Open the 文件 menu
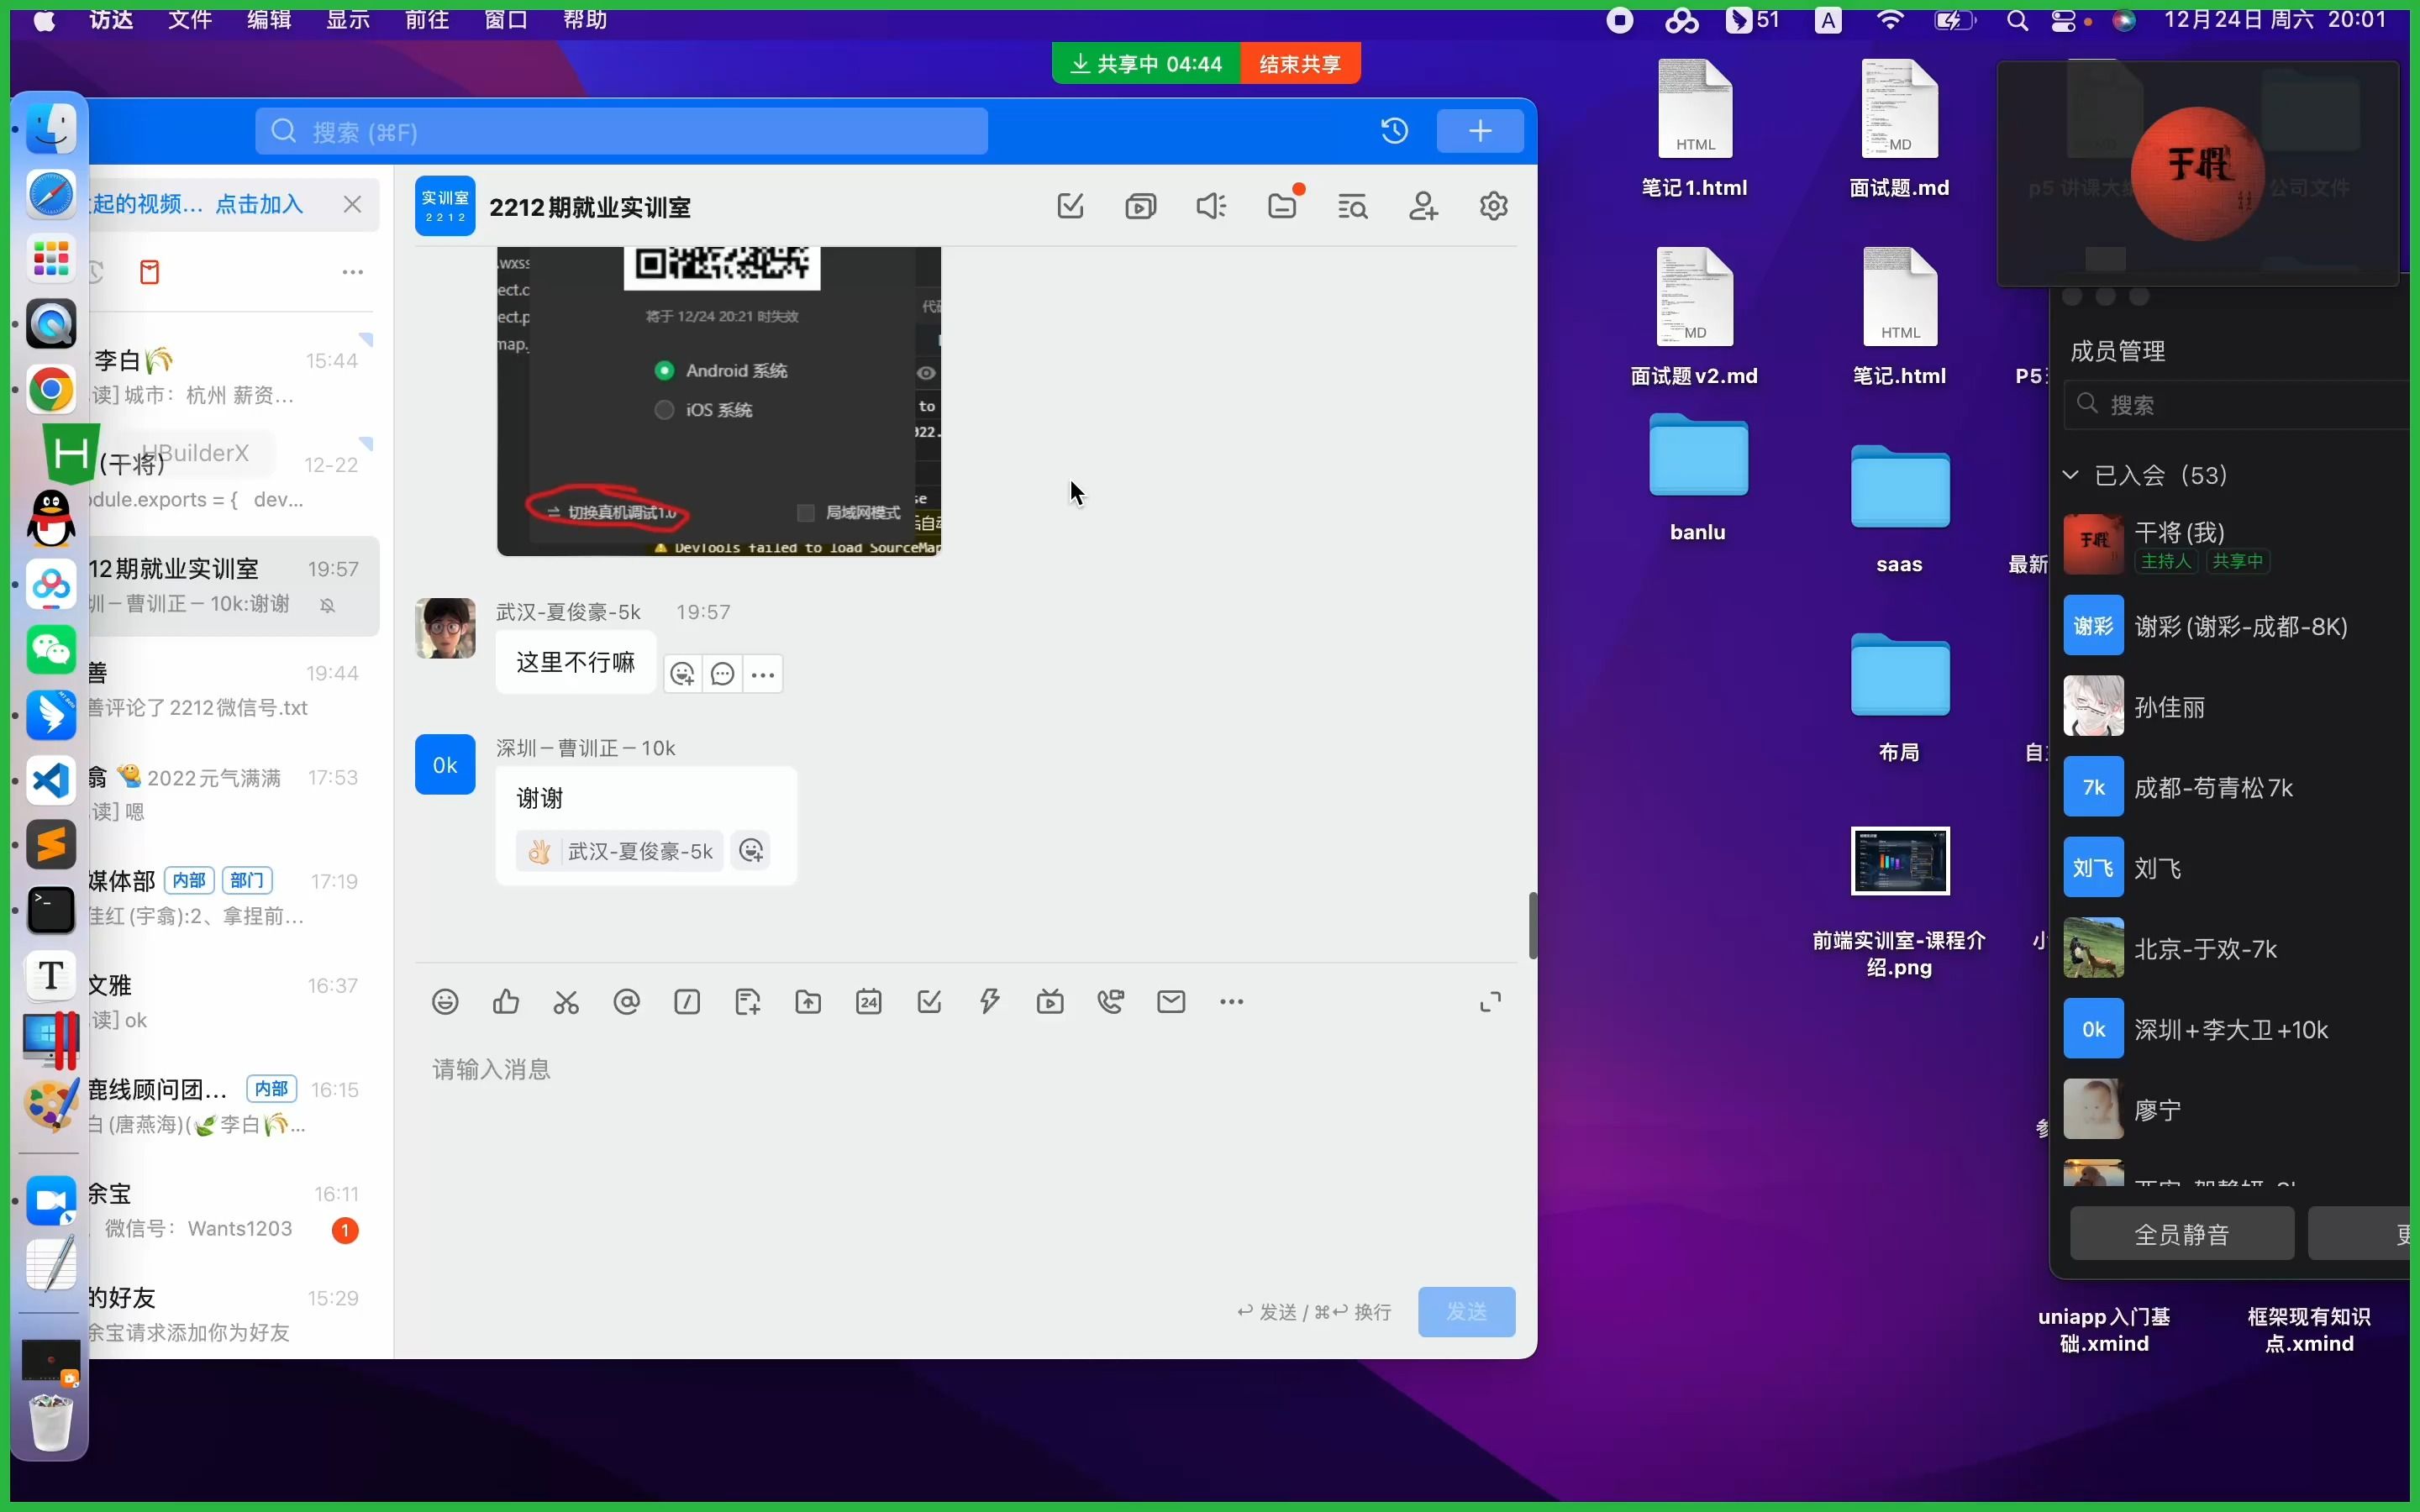The width and height of the screenshot is (2420, 1512). coord(190,20)
